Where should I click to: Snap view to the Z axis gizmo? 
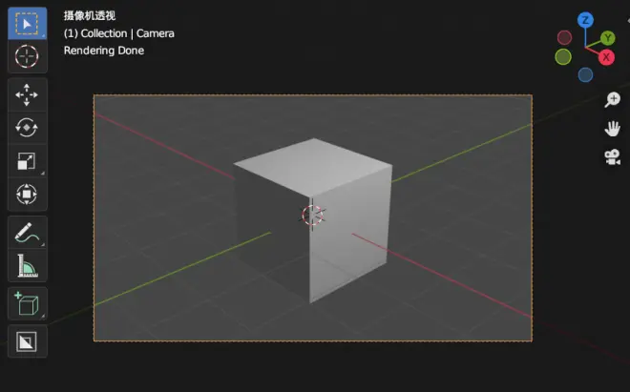pos(585,20)
